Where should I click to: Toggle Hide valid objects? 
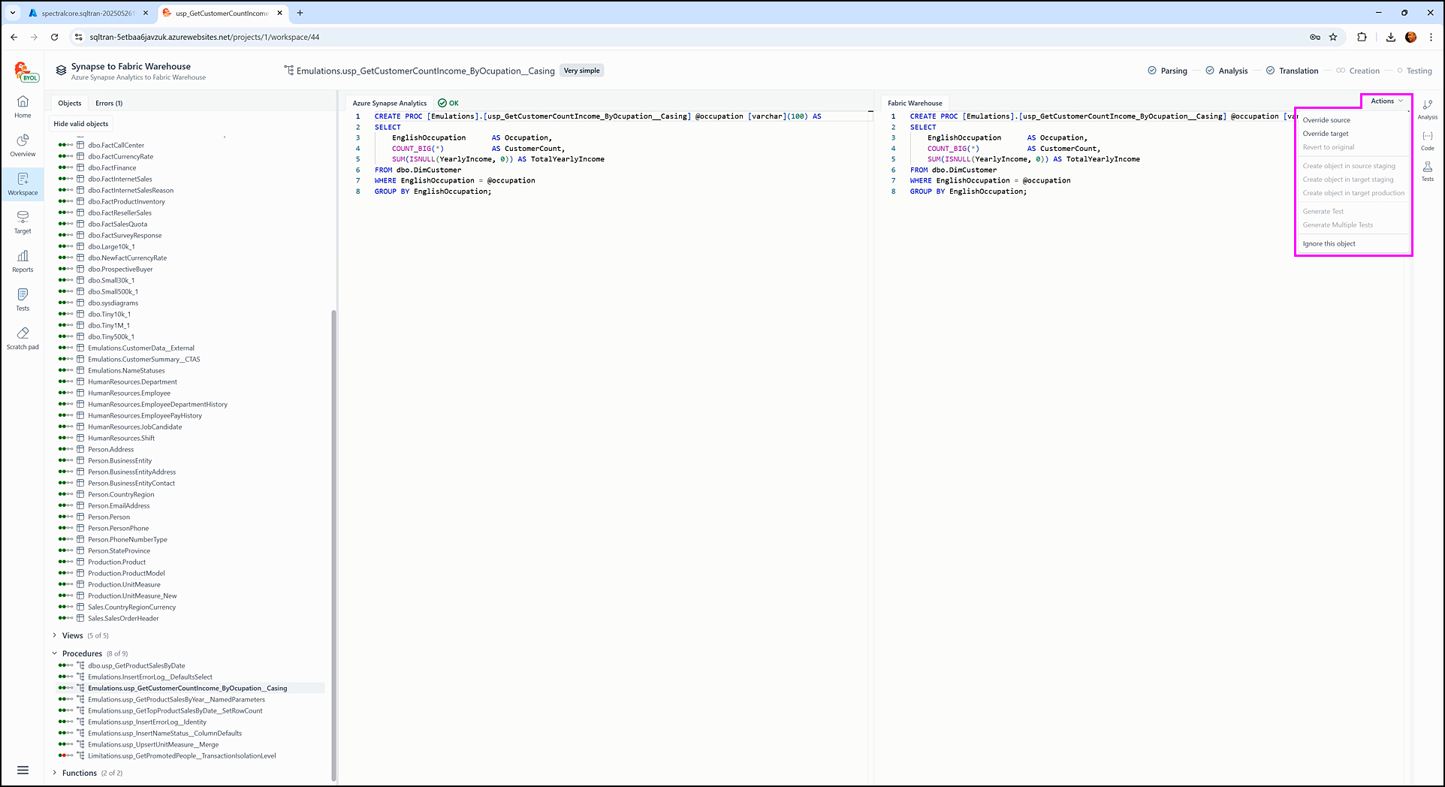pos(81,124)
